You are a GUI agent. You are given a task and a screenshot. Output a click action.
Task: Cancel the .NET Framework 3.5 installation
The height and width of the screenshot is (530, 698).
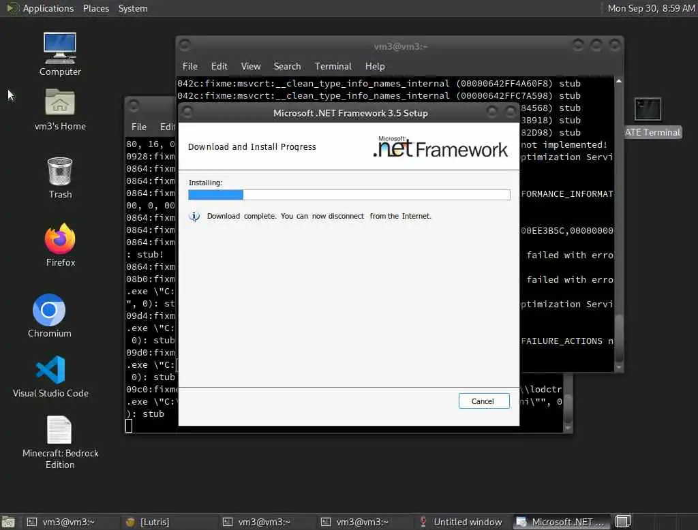(x=484, y=401)
